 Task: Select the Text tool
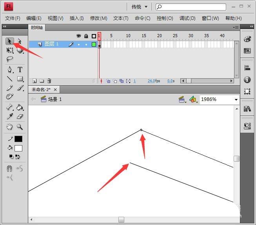point(20,70)
